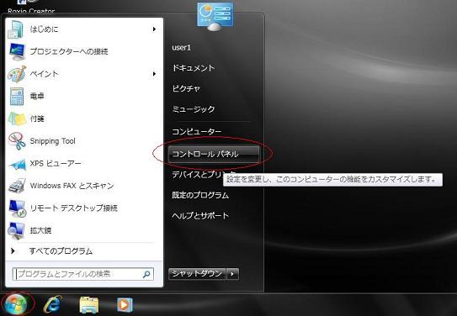
Task: Select コントロール パネル menu entry
Action: (x=213, y=154)
